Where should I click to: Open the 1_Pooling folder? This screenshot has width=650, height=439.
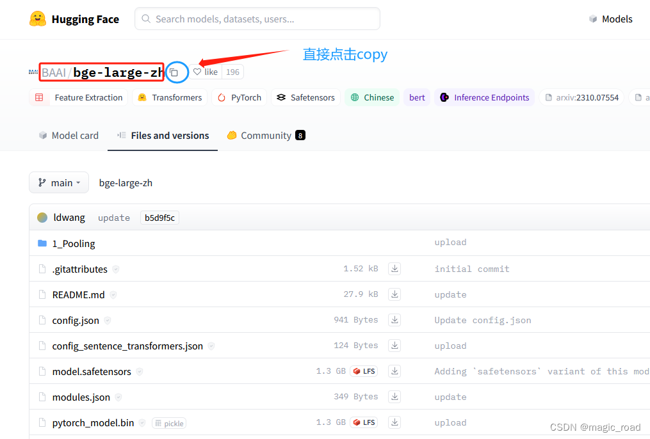click(75, 243)
